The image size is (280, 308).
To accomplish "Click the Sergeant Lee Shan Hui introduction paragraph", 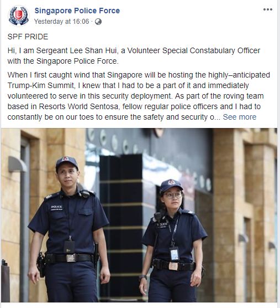I will coord(134,56).
